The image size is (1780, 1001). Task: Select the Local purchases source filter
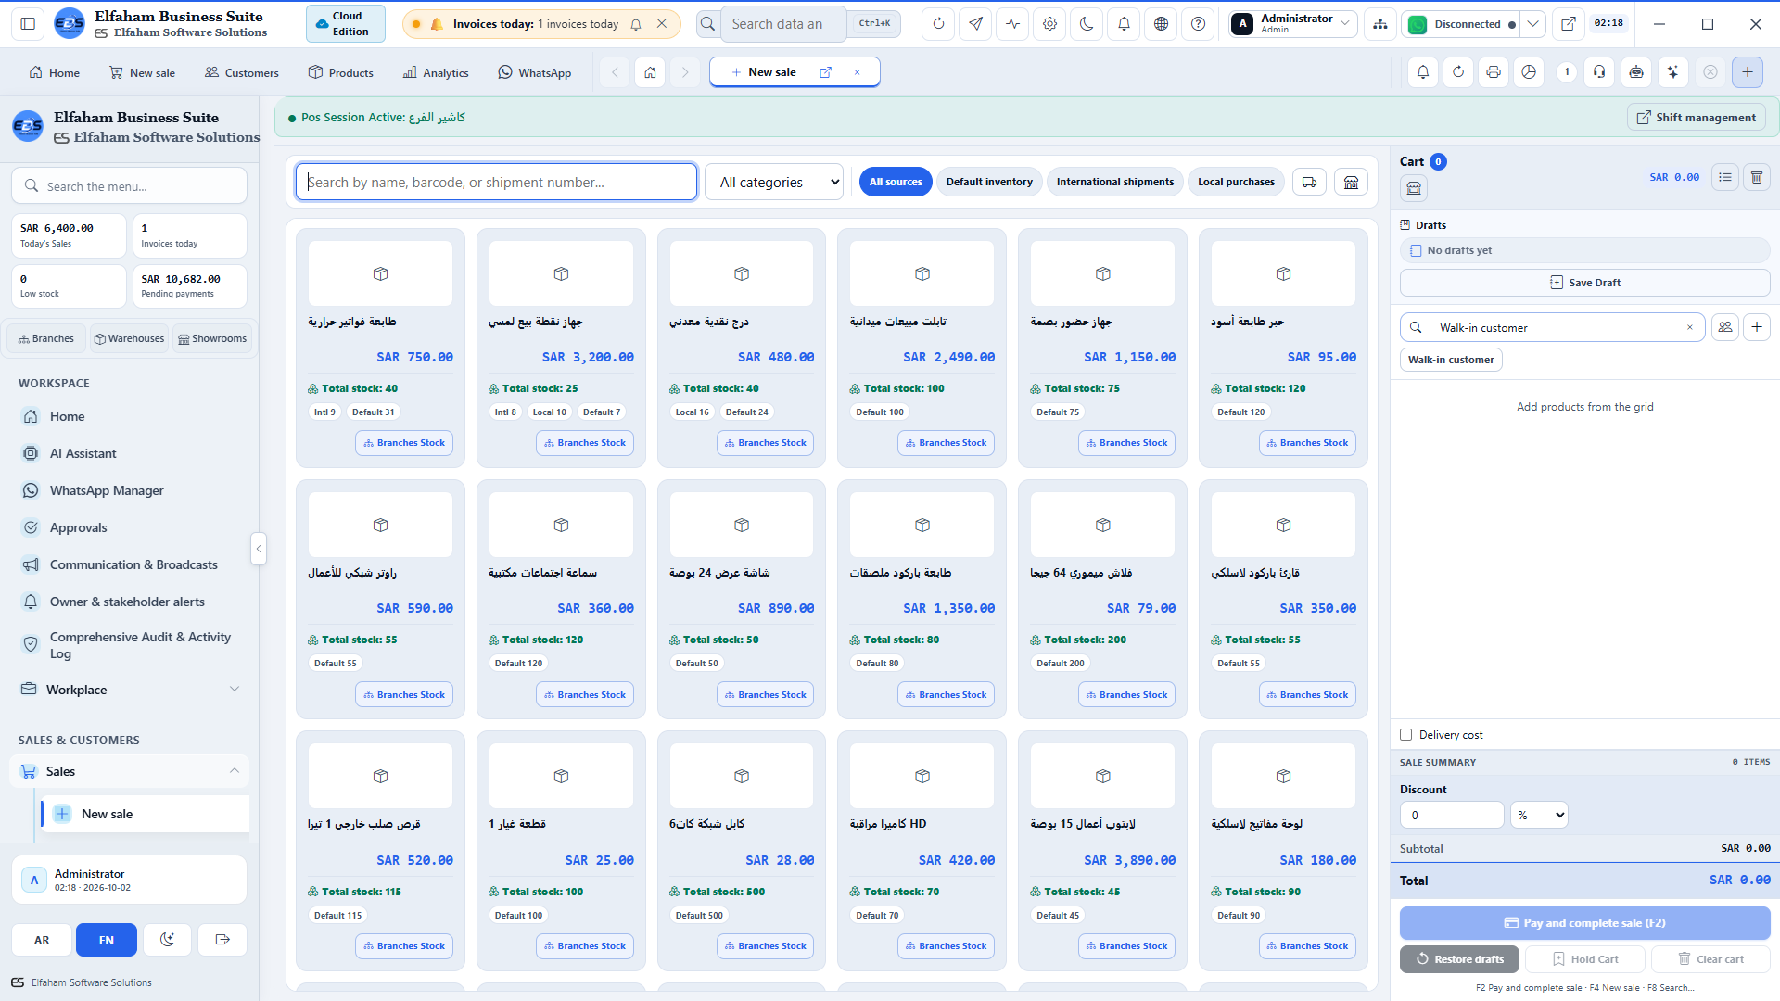(1236, 183)
